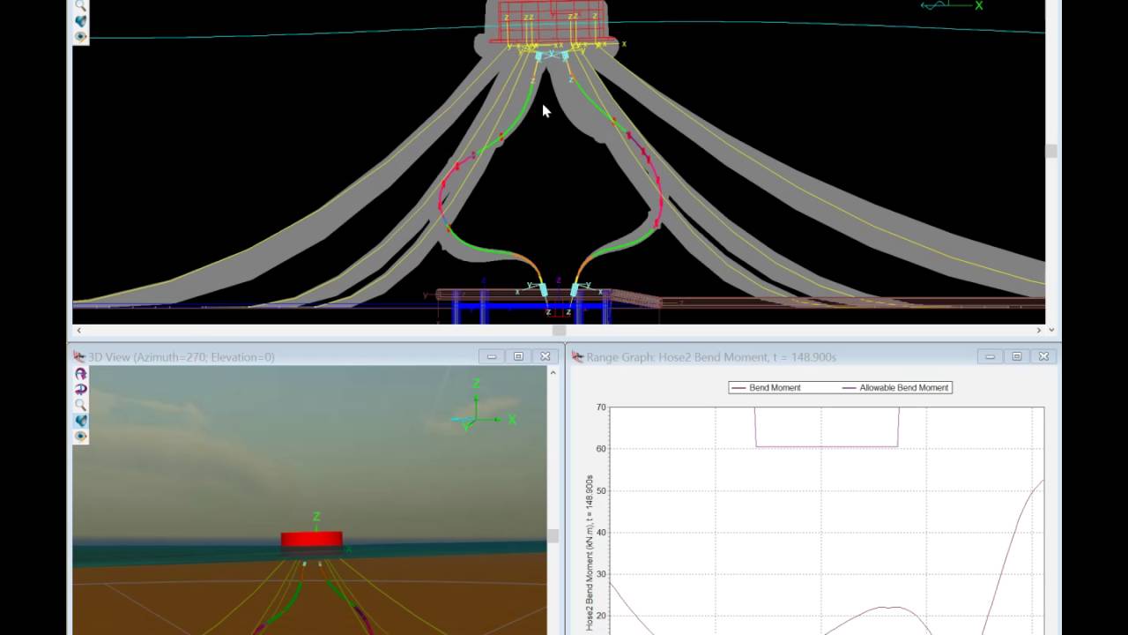Click the upper rotate view icon in 3D View

pyautogui.click(x=81, y=373)
